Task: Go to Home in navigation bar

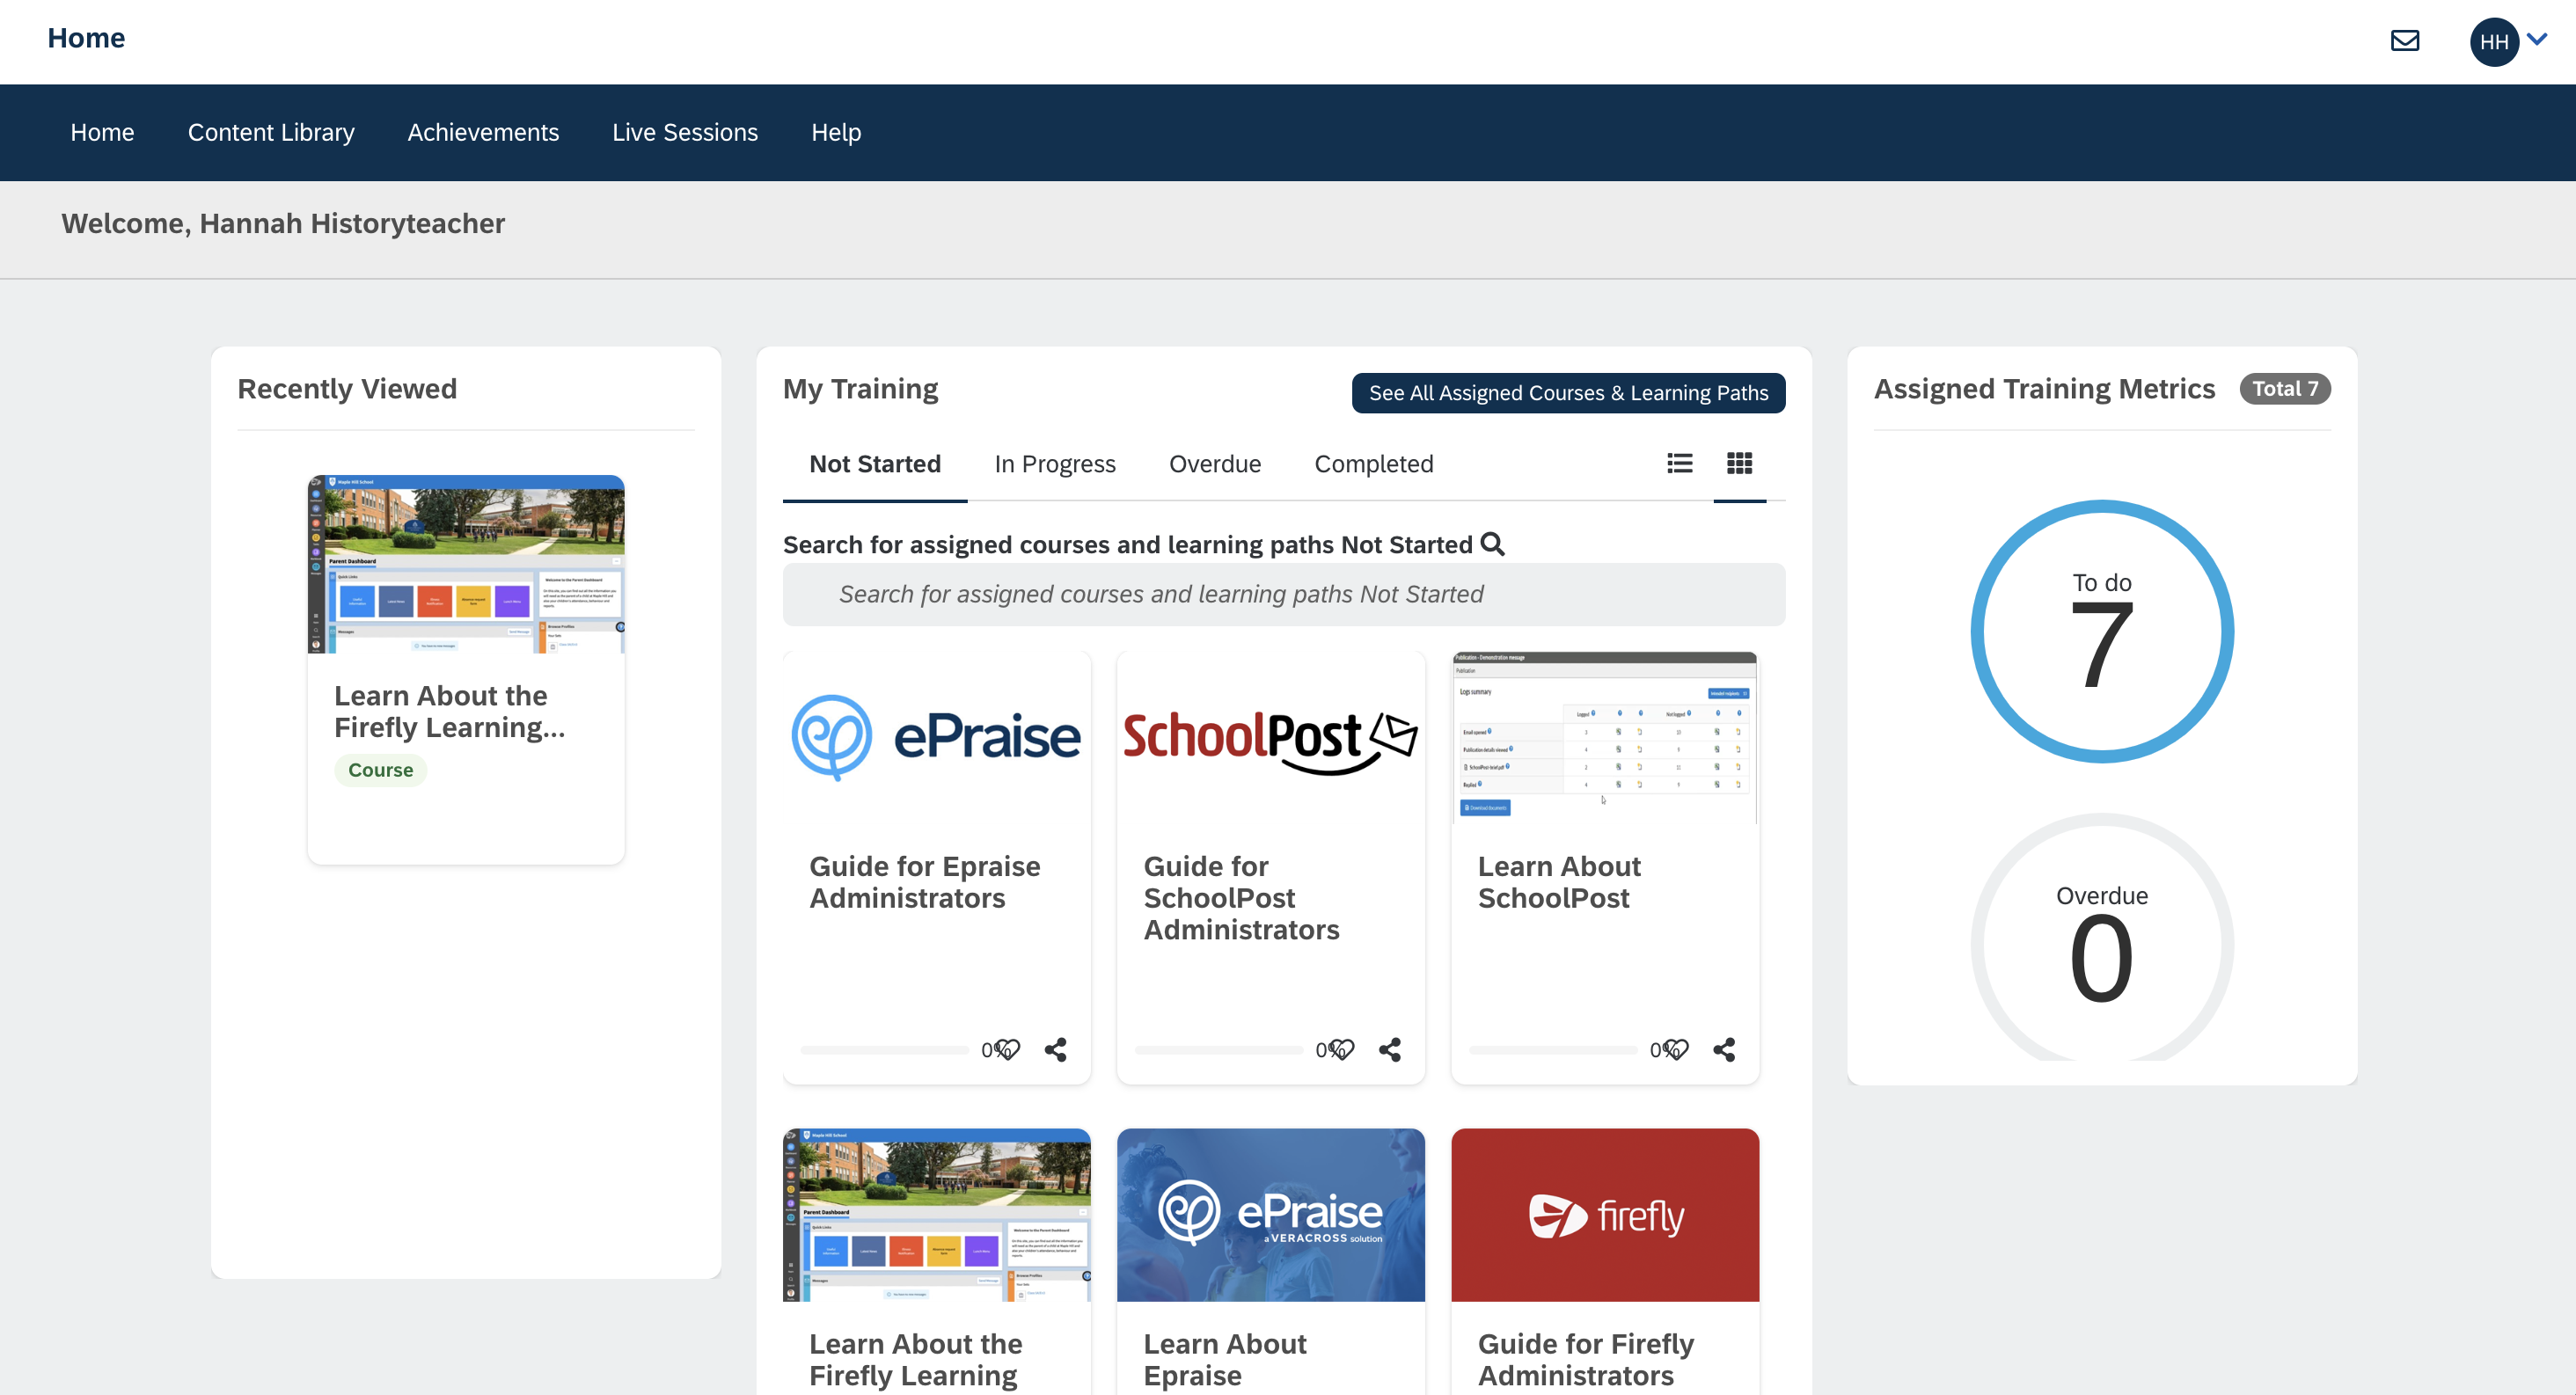Action: 102,132
